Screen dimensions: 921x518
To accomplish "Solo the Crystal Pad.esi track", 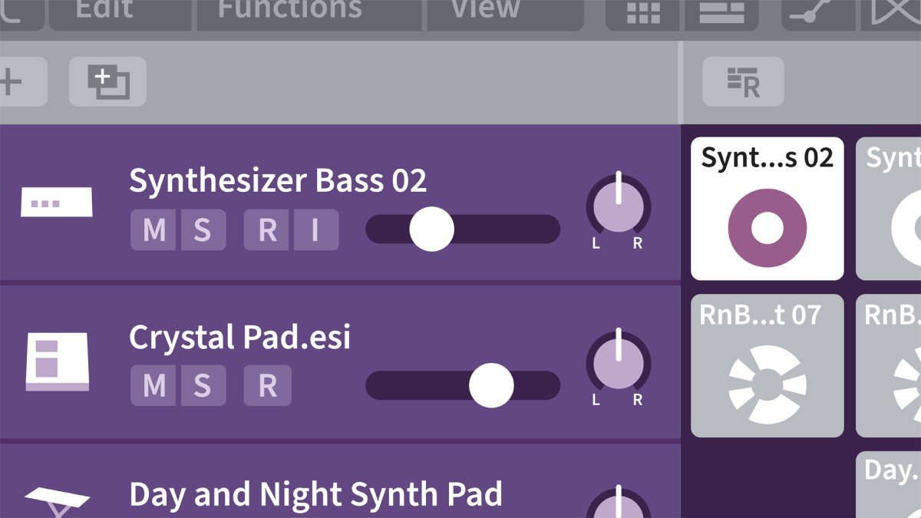I will click(x=203, y=384).
